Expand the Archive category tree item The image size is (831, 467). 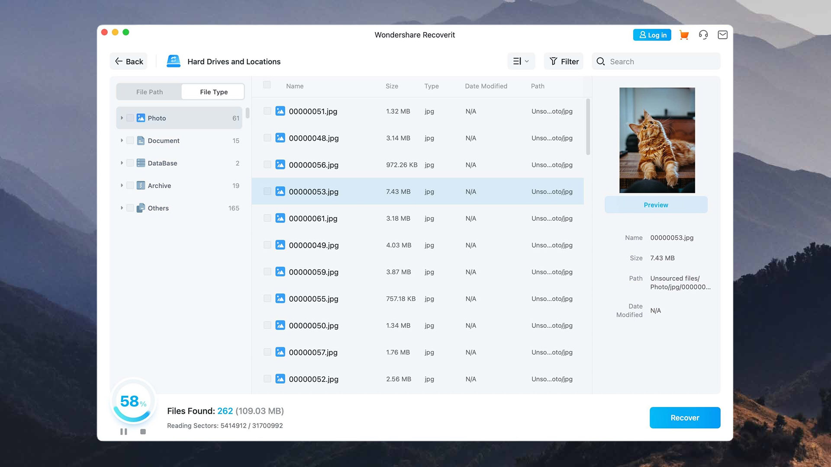click(x=121, y=186)
